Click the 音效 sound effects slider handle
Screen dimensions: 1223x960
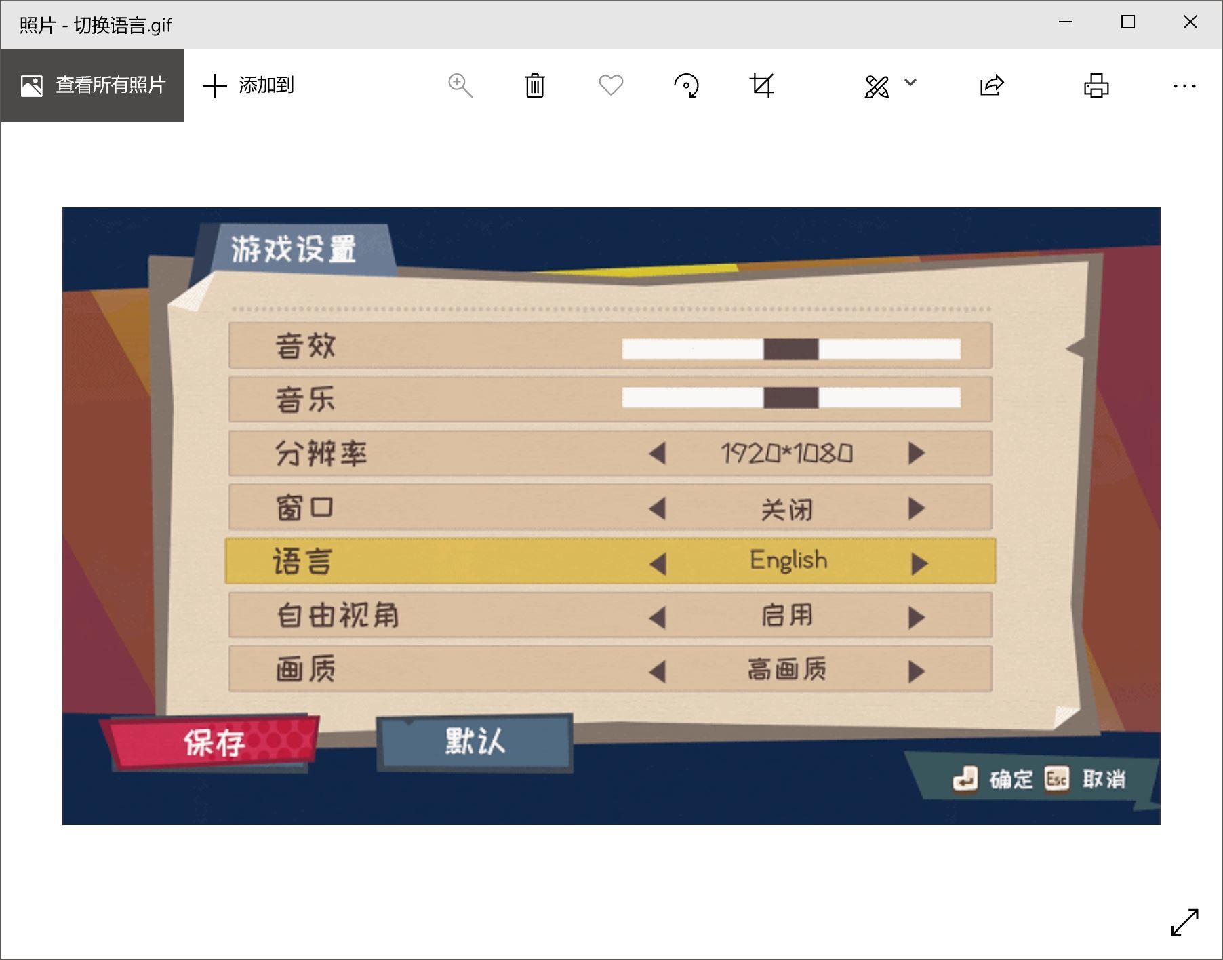pyautogui.click(x=790, y=348)
